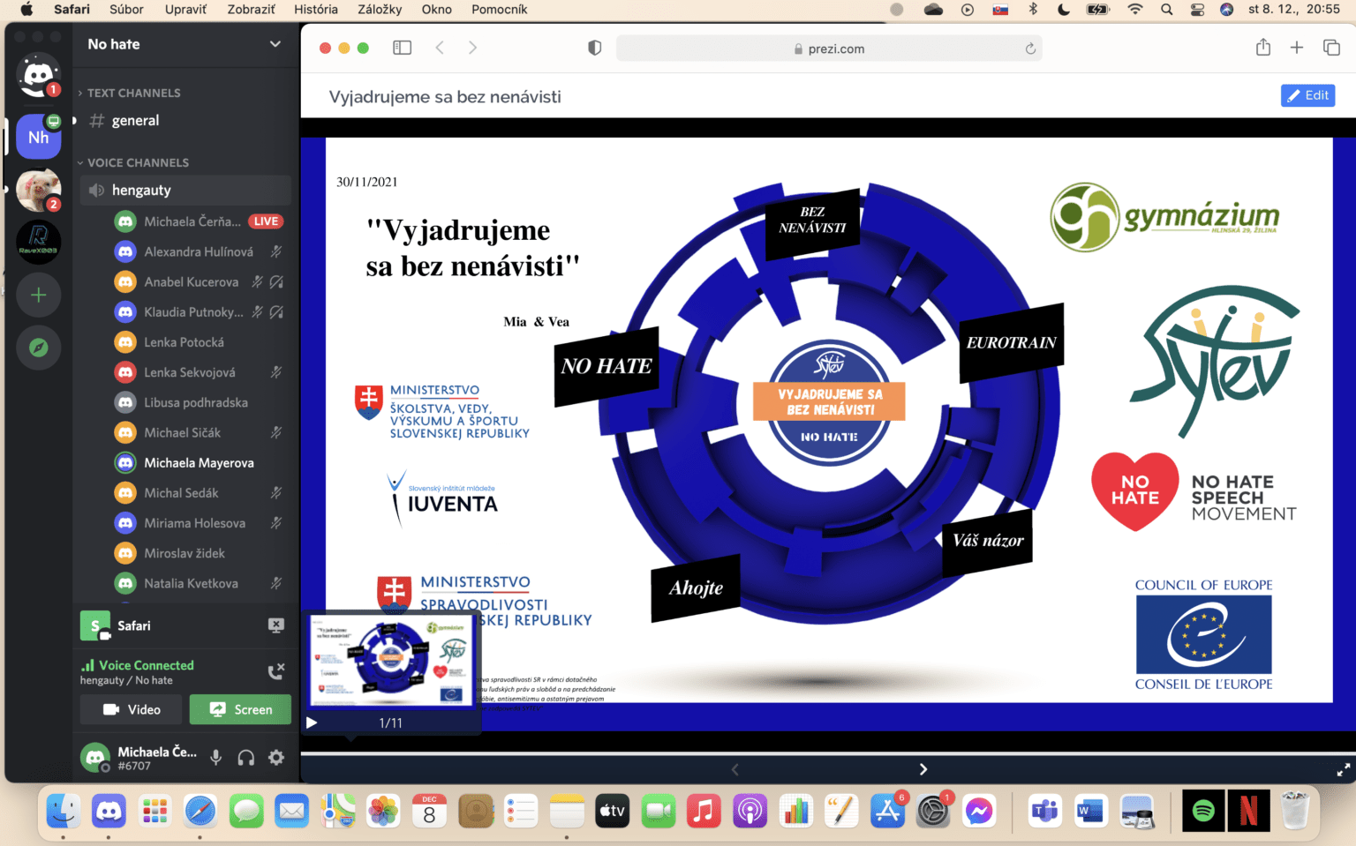Select user Alexandra Hulínová
Screen dimensions: 1356x846
pos(199,251)
